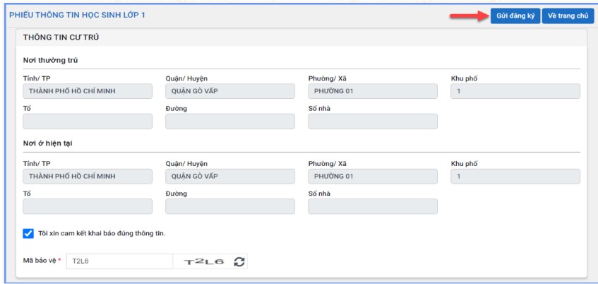Click the T2L6 captcha image
The width and height of the screenshot is (598, 284).
[x=203, y=261]
